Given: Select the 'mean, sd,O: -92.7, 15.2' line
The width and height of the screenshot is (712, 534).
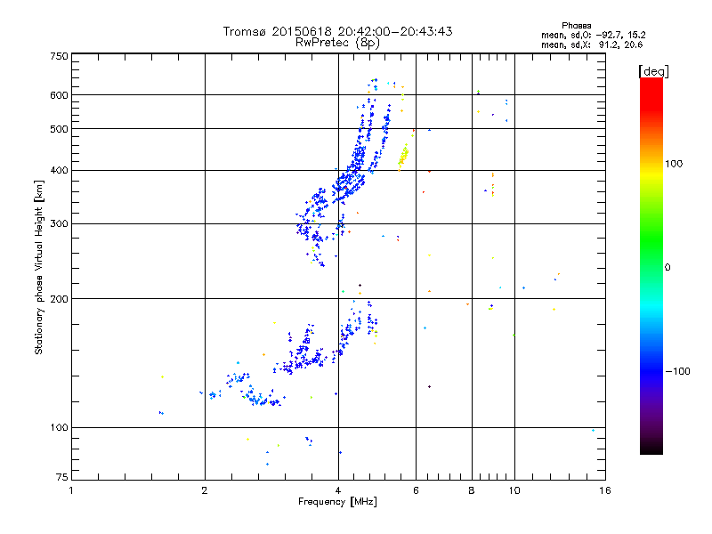Looking at the screenshot, I should coord(593,35).
